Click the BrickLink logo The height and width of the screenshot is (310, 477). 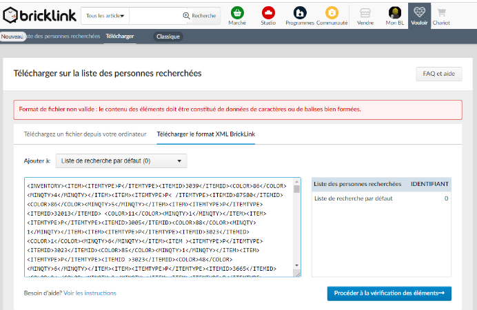(x=39, y=15)
